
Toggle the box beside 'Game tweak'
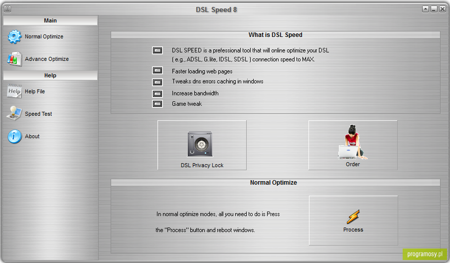157,104
